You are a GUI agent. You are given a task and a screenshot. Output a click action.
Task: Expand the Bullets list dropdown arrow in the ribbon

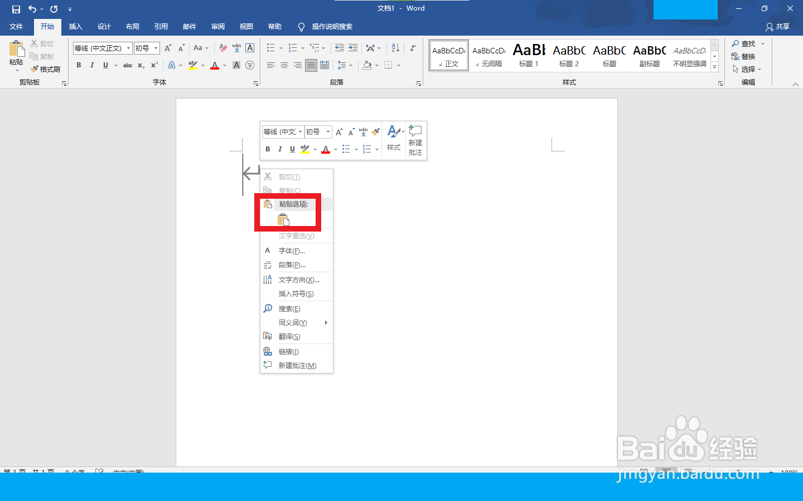[x=281, y=48]
